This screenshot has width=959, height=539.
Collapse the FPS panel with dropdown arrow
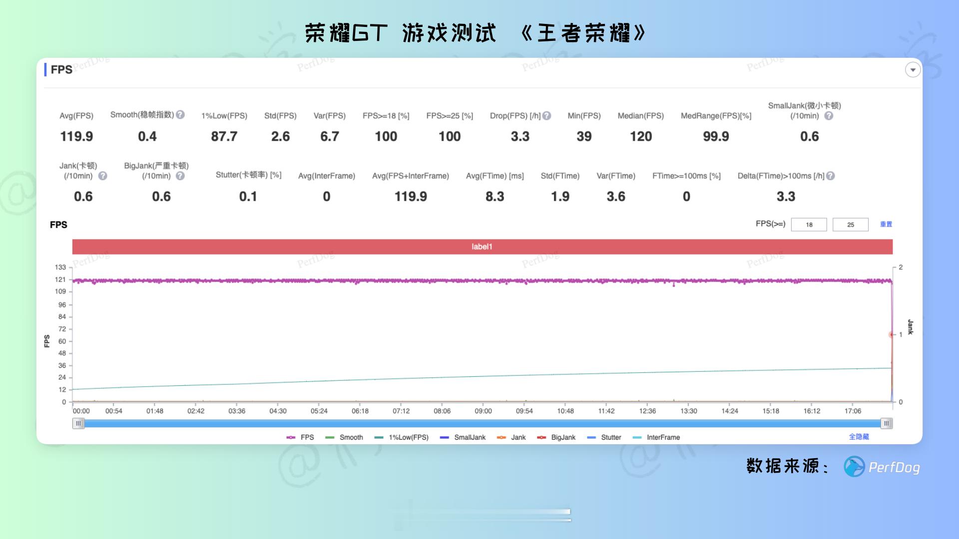click(913, 70)
